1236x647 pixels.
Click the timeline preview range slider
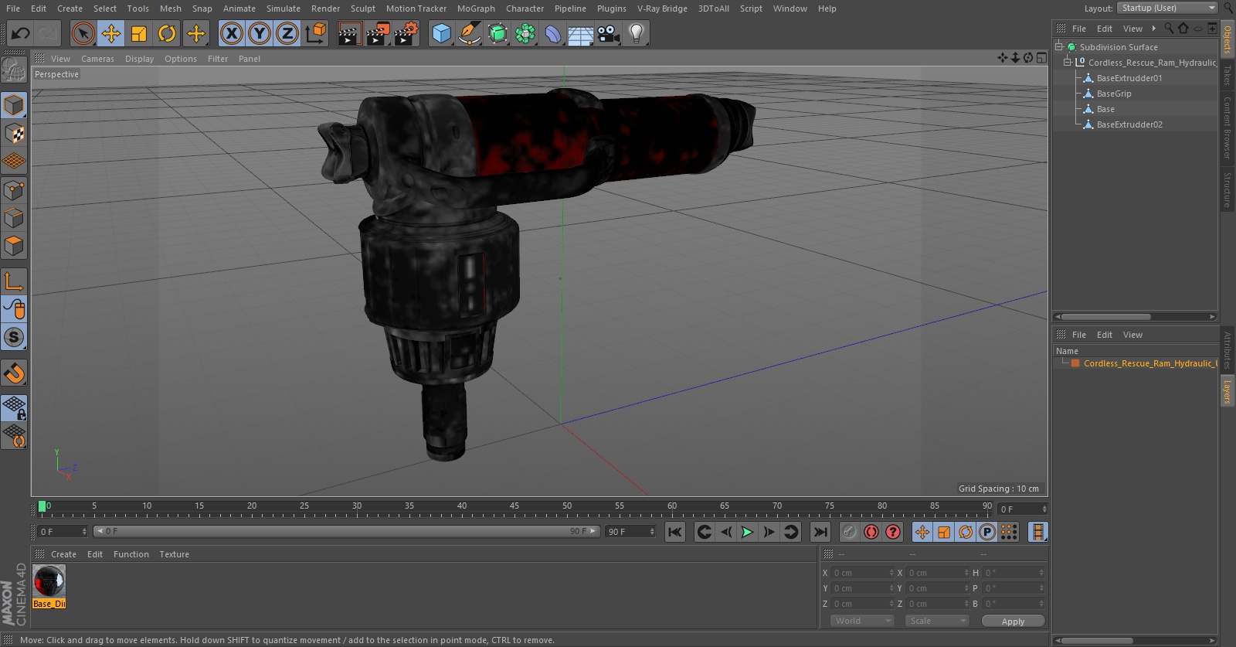pyautogui.click(x=347, y=531)
